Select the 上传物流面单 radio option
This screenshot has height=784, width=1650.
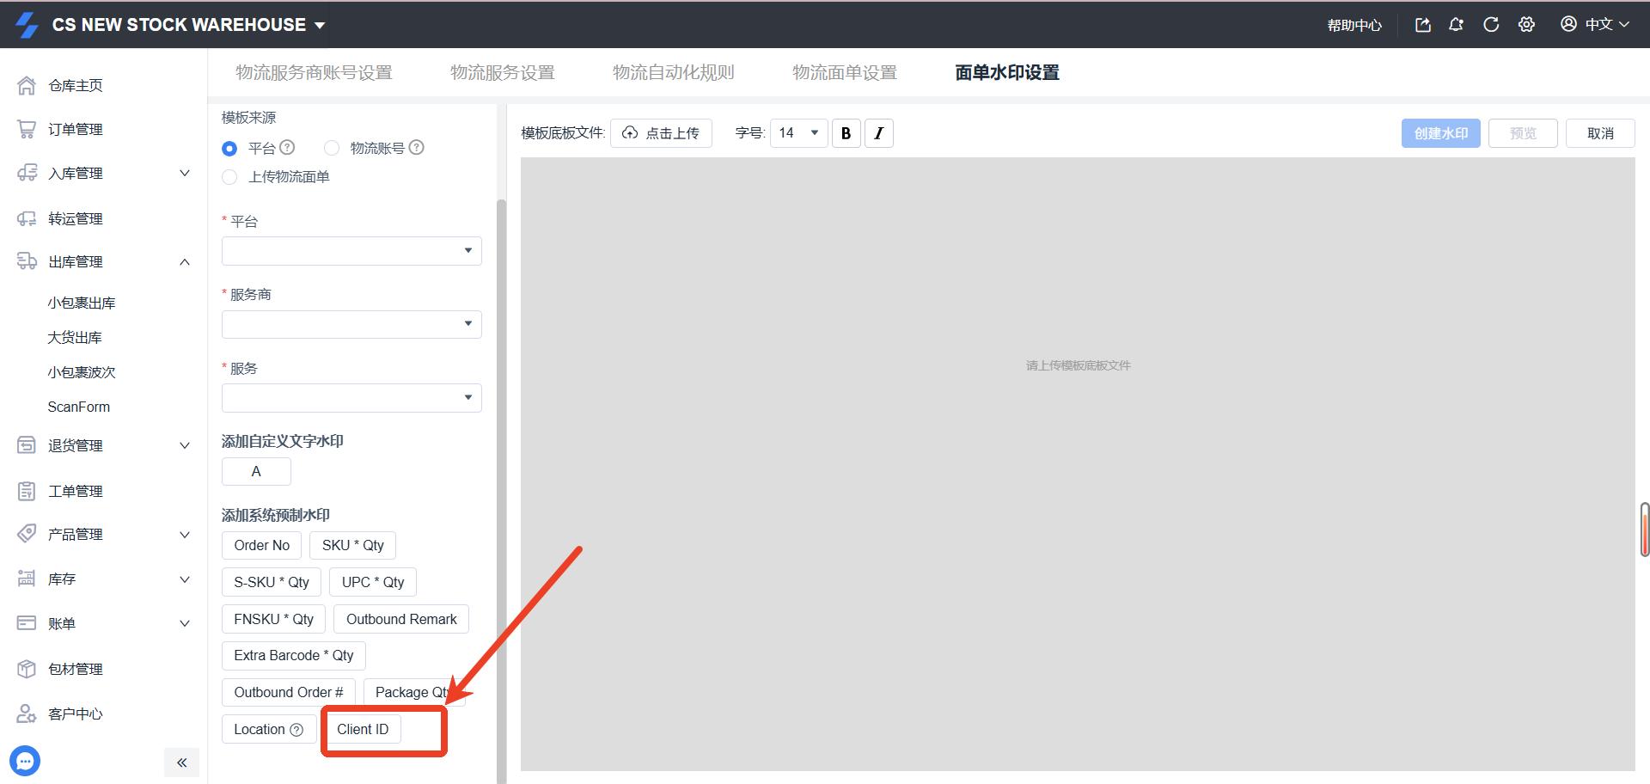pyautogui.click(x=229, y=177)
